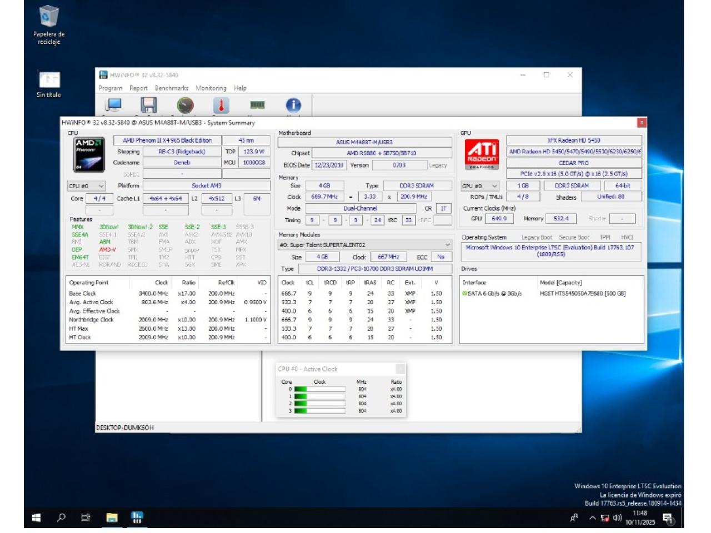Click the volume speaker icon in system tray
Viewport: 711px width, 533px height.
click(x=617, y=518)
